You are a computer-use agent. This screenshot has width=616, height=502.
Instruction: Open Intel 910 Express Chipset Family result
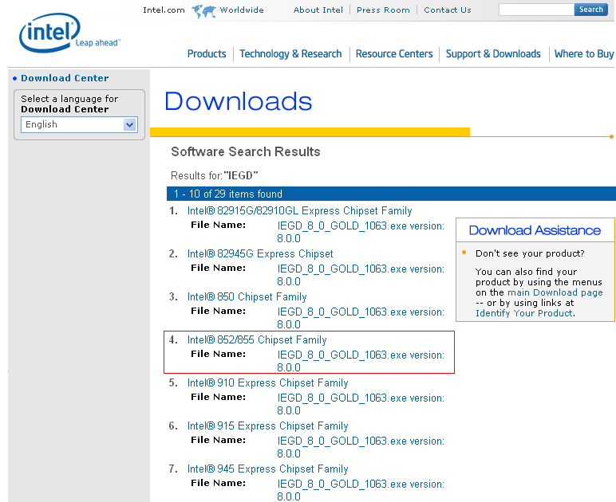coord(268,383)
